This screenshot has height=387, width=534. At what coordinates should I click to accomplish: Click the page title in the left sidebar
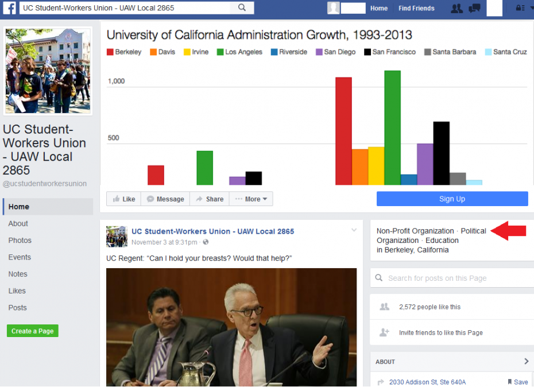(44, 149)
